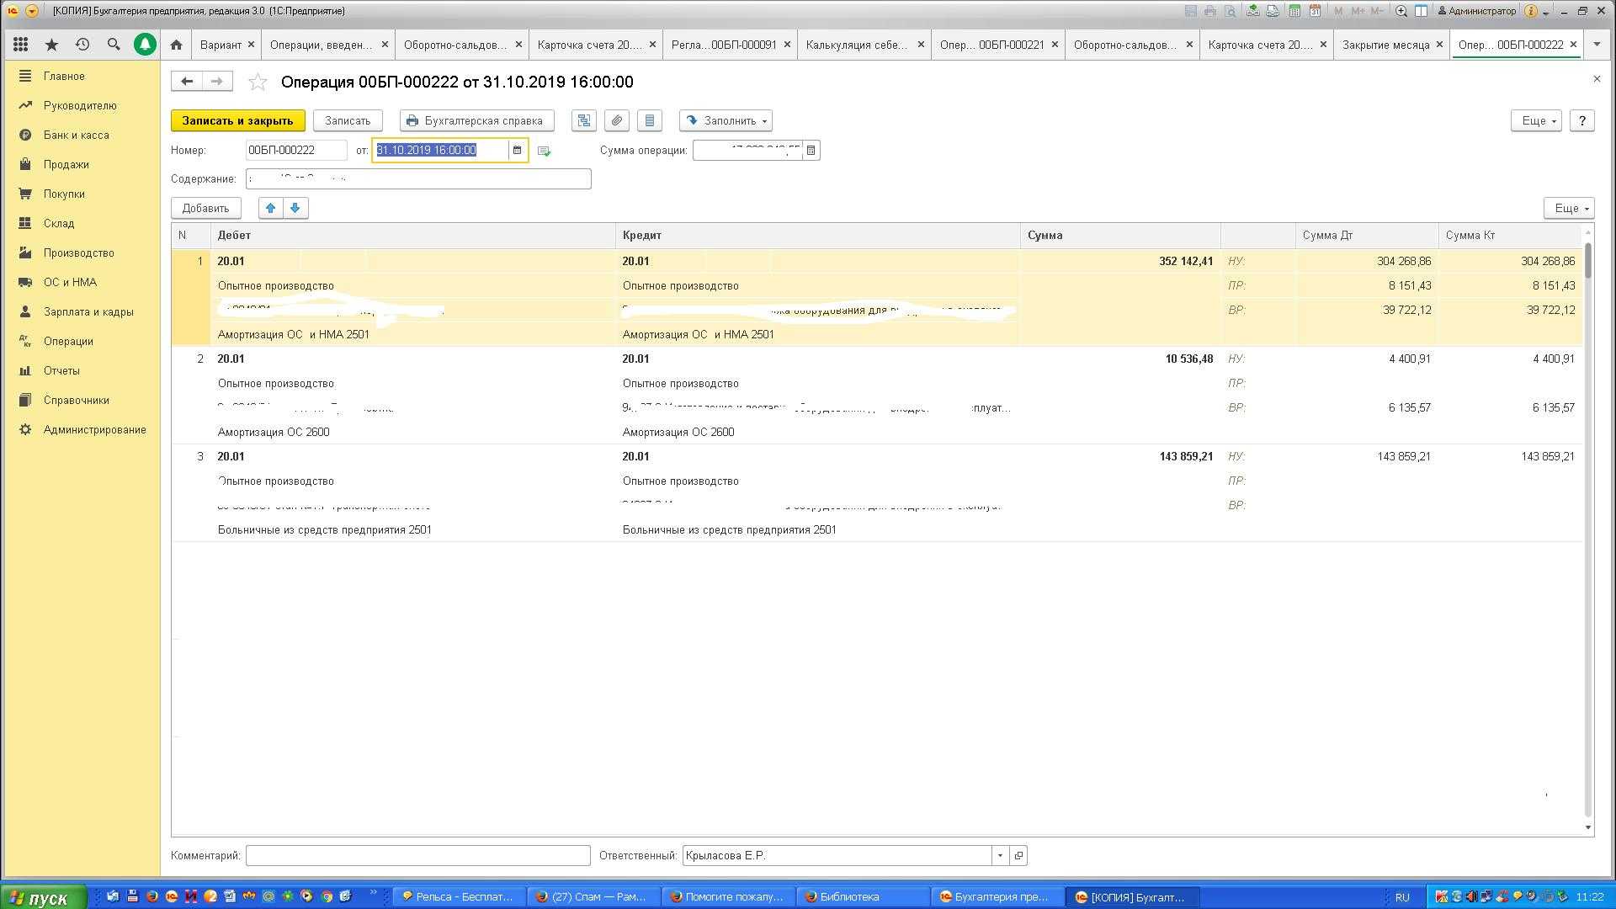Image resolution: width=1616 pixels, height=909 pixels.
Task: Open the Заполнить dropdown button
Action: click(726, 120)
